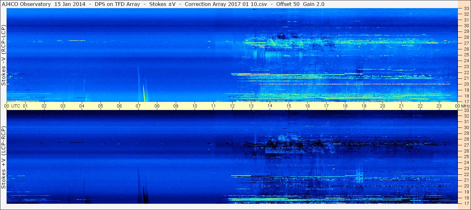Screen dimensions: 471x210
Task: Click 19 MHz label of Stokes +V panel
Action: tap(466, 192)
